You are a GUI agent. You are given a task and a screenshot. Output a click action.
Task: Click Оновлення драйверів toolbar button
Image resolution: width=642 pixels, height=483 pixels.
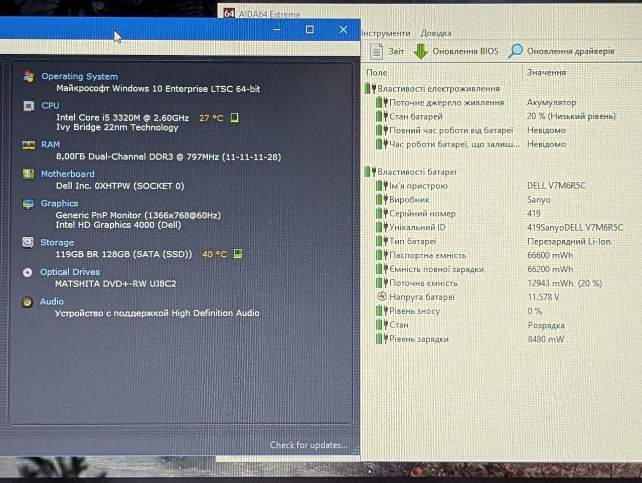coord(561,51)
